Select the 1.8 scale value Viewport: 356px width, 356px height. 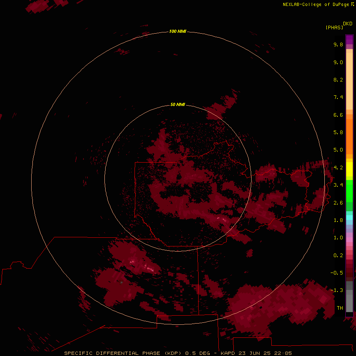[338, 220]
